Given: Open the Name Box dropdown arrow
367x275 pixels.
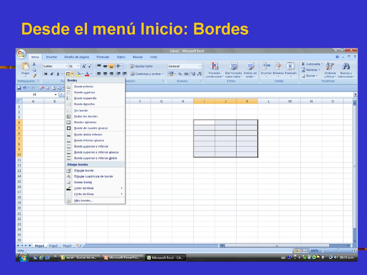Looking at the screenshot, I should 56,95.
